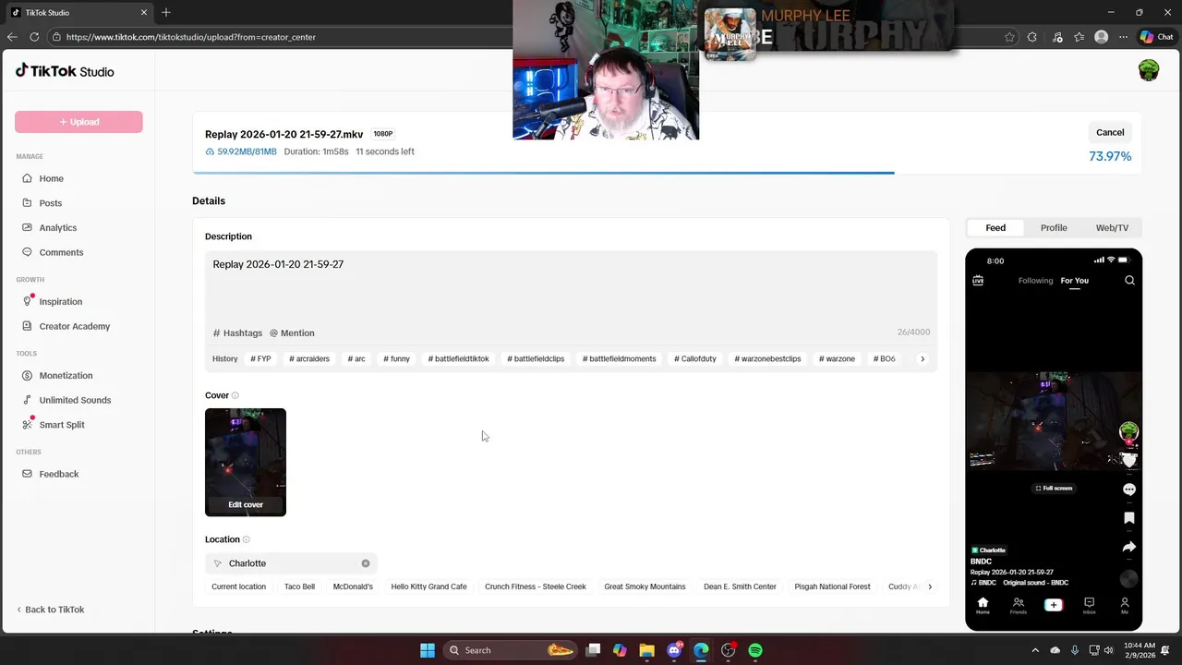Cancel the video upload
Screen dimensions: 1182x665
click(1110, 132)
